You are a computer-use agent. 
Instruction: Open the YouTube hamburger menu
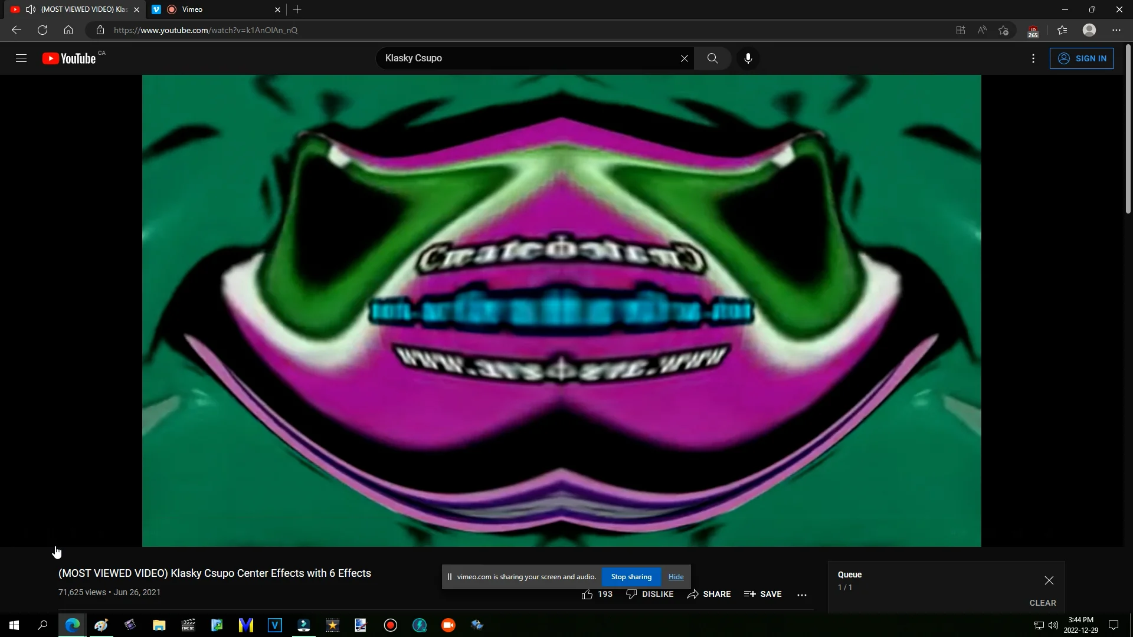21,58
